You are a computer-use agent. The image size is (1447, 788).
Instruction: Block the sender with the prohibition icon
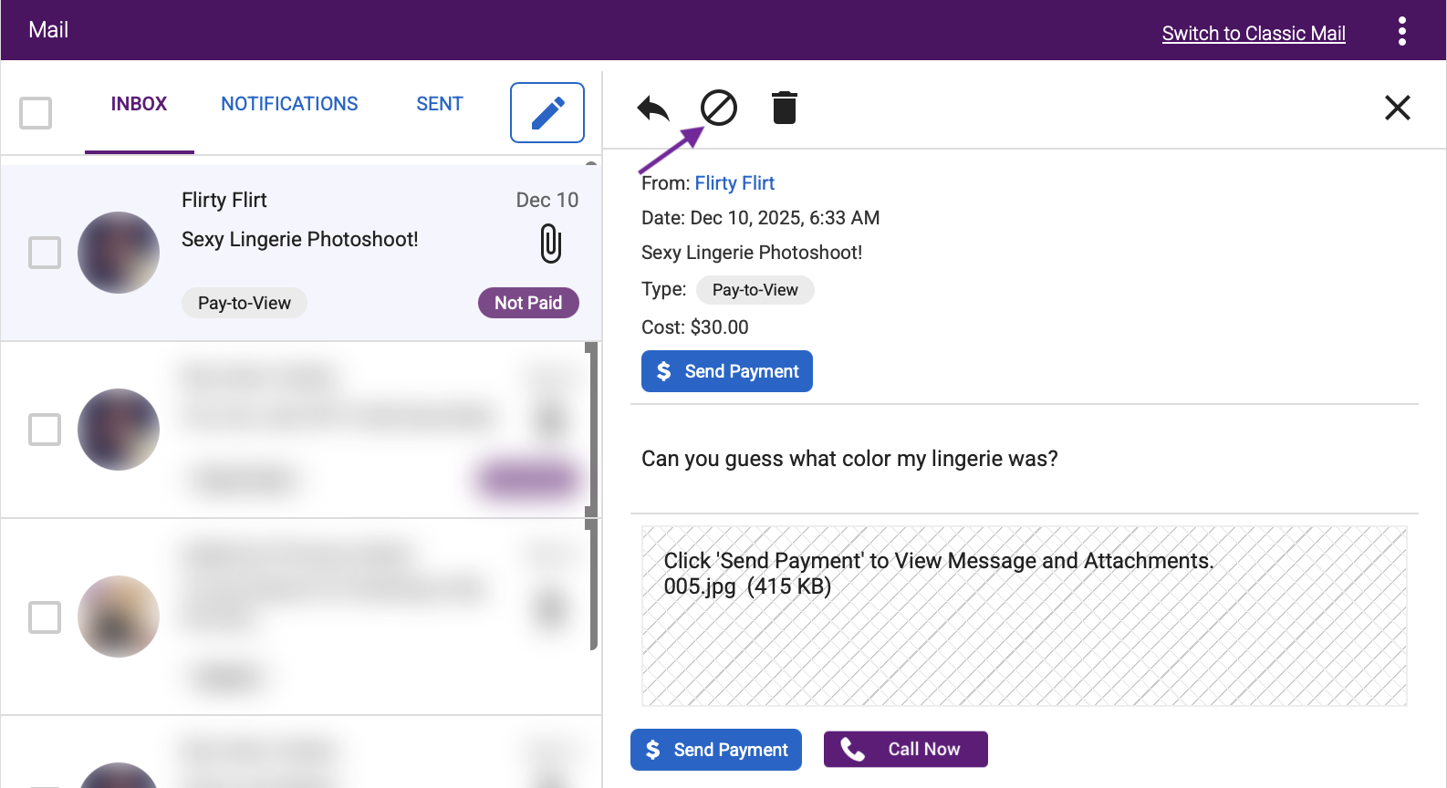719,108
